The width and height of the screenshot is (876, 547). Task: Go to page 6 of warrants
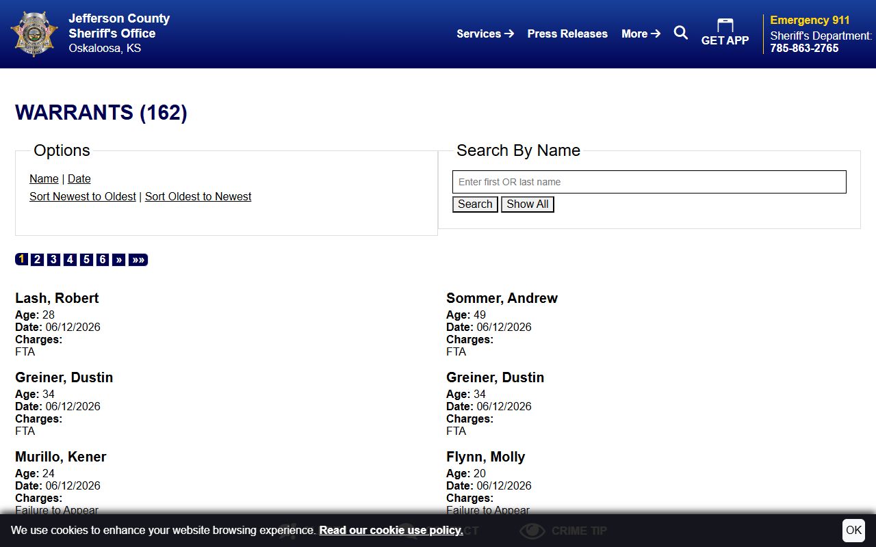pos(103,260)
